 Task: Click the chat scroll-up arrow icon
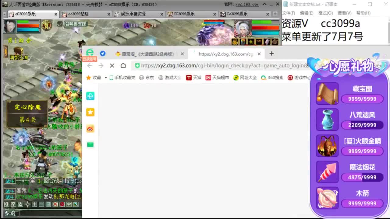pos(13,204)
